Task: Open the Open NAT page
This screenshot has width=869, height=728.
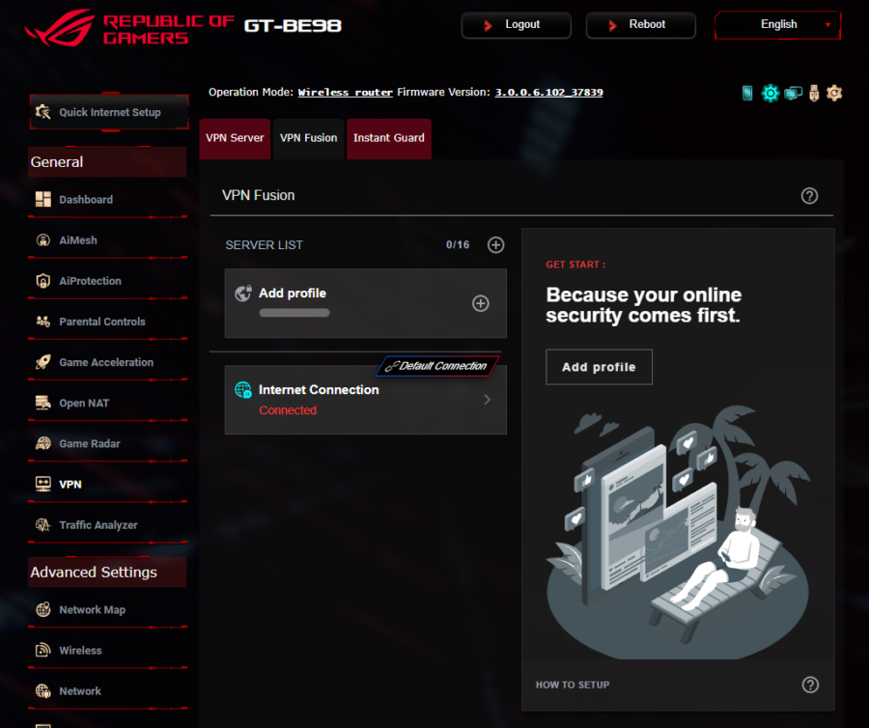Action: point(107,404)
